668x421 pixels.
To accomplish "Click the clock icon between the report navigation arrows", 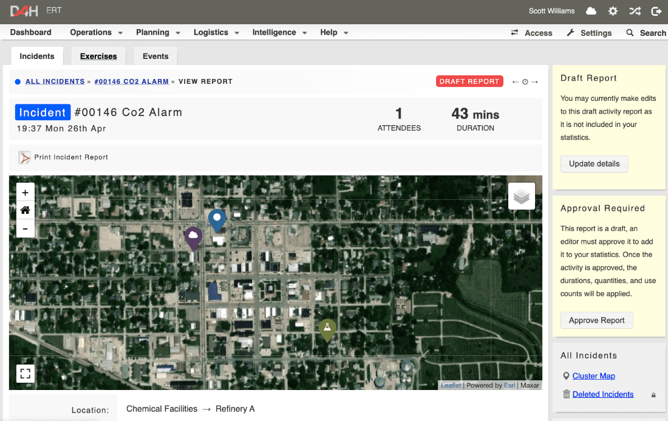I will point(525,81).
